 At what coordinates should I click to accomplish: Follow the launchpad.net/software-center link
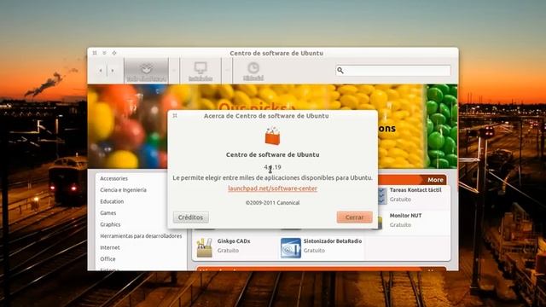(273, 188)
